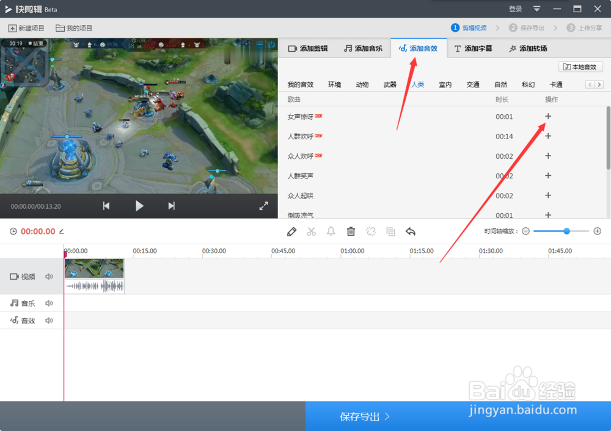Jump to previous frame button
The height and width of the screenshot is (431, 611).
point(106,206)
